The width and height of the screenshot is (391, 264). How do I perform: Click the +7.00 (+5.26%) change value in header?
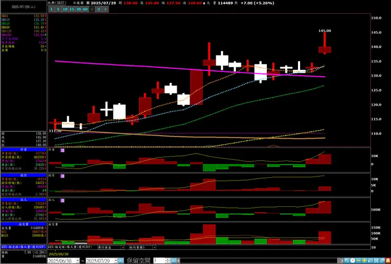coord(257,3)
